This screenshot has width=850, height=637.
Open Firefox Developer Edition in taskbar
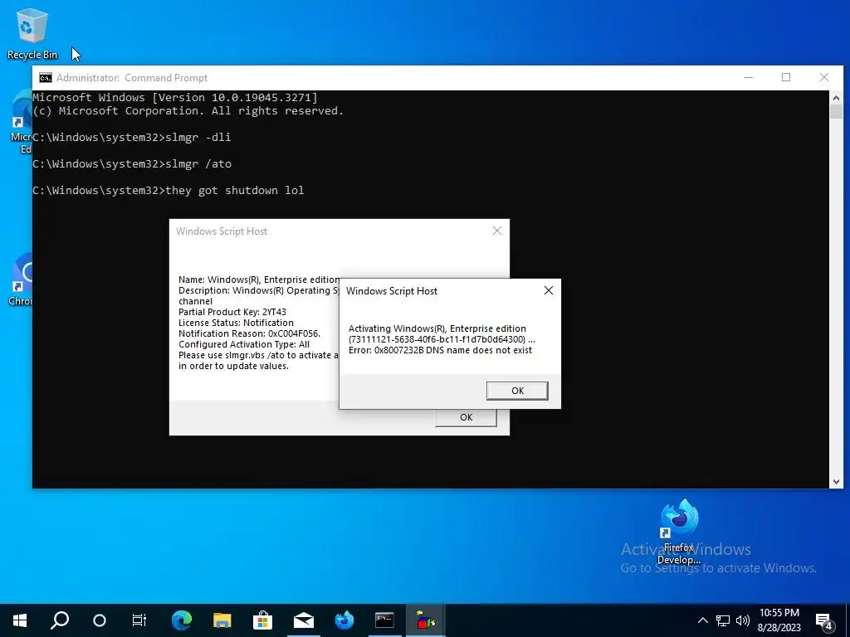[x=344, y=620]
